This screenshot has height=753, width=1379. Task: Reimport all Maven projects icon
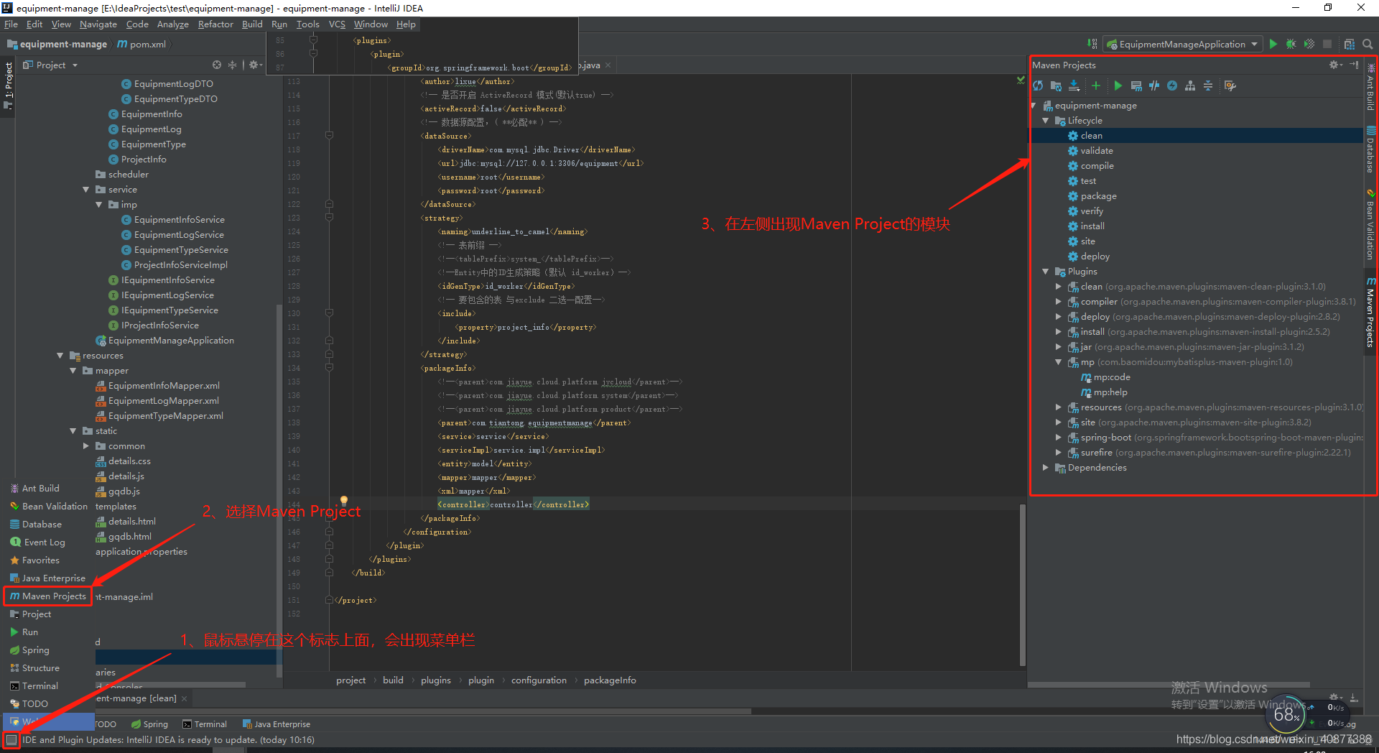1038,86
